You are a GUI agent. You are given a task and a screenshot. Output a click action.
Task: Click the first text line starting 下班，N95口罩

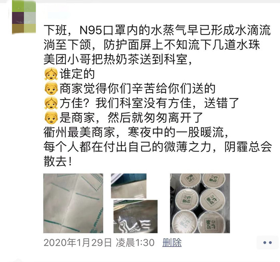click(x=157, y=30)
